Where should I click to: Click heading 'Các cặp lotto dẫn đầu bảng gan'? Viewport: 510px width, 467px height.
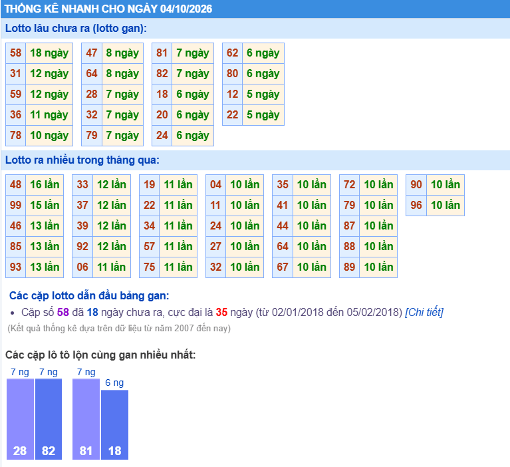pos(89,295)
